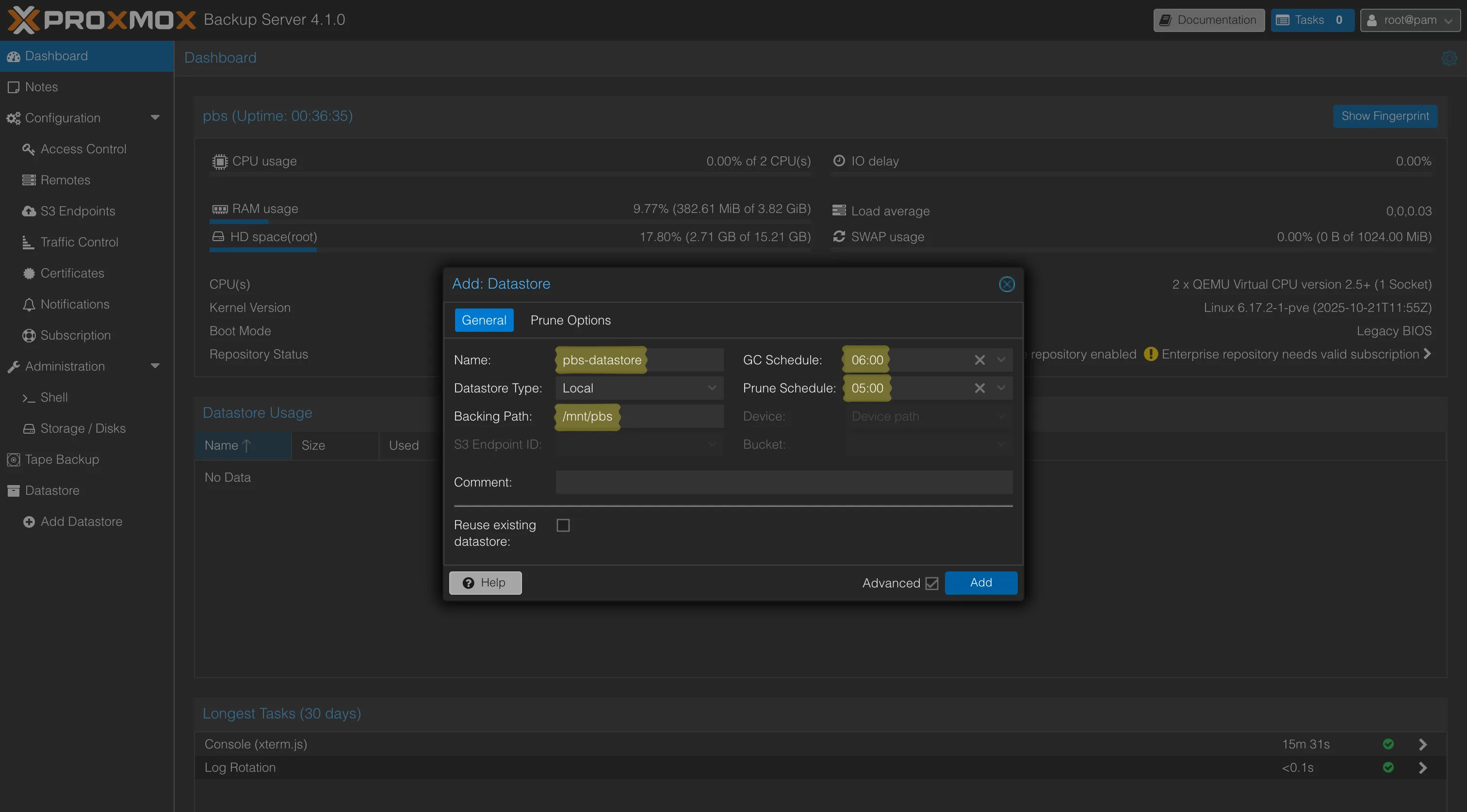Click the Name field with pbs-datastore

coord(639,360)
